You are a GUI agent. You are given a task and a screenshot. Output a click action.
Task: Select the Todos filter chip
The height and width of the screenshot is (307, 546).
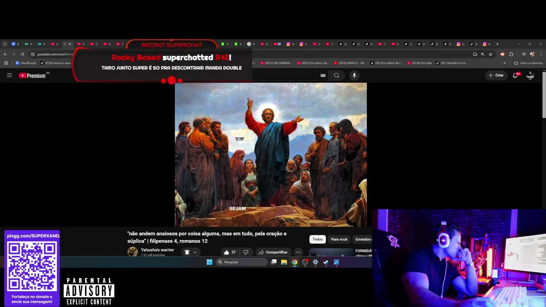(x=317, y=239)
